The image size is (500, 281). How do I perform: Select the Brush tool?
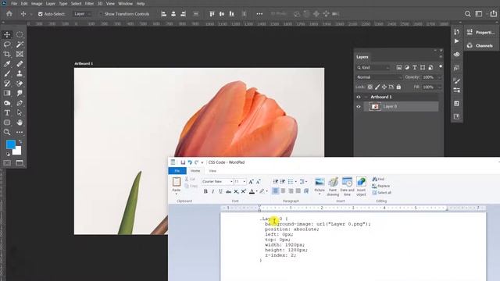pos(7,73)
